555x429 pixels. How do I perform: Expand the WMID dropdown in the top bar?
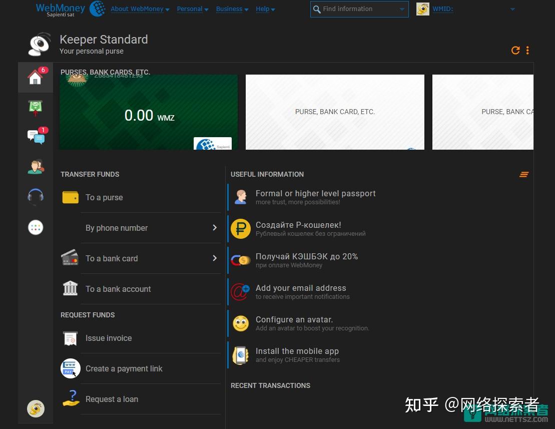[x=512, y=9]
